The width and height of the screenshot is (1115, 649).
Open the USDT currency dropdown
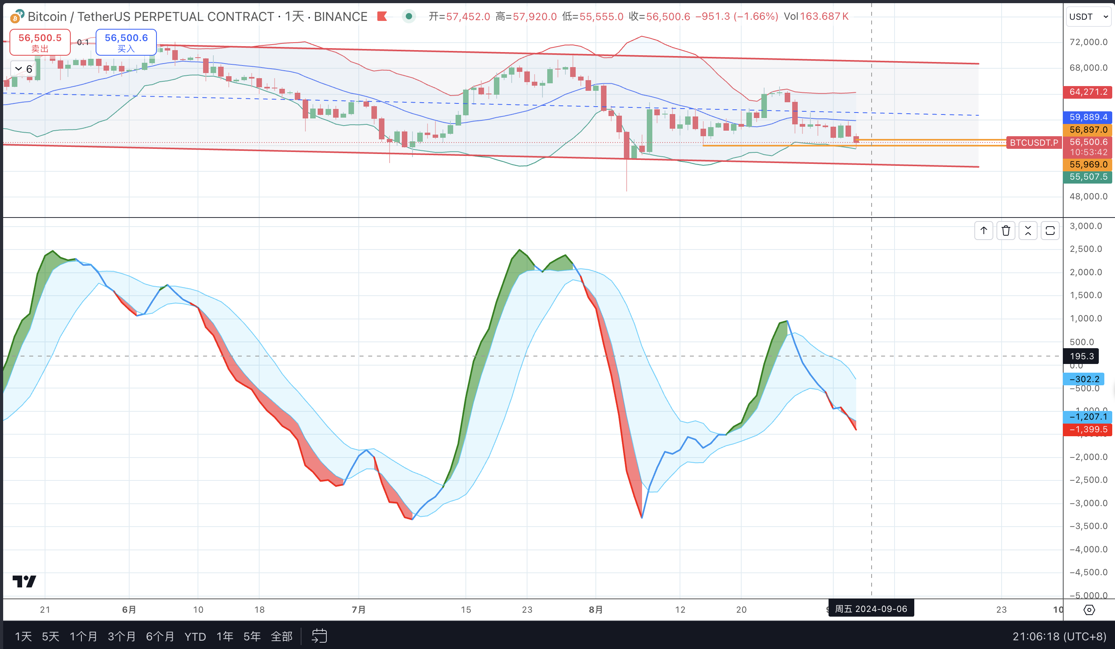1089,17
